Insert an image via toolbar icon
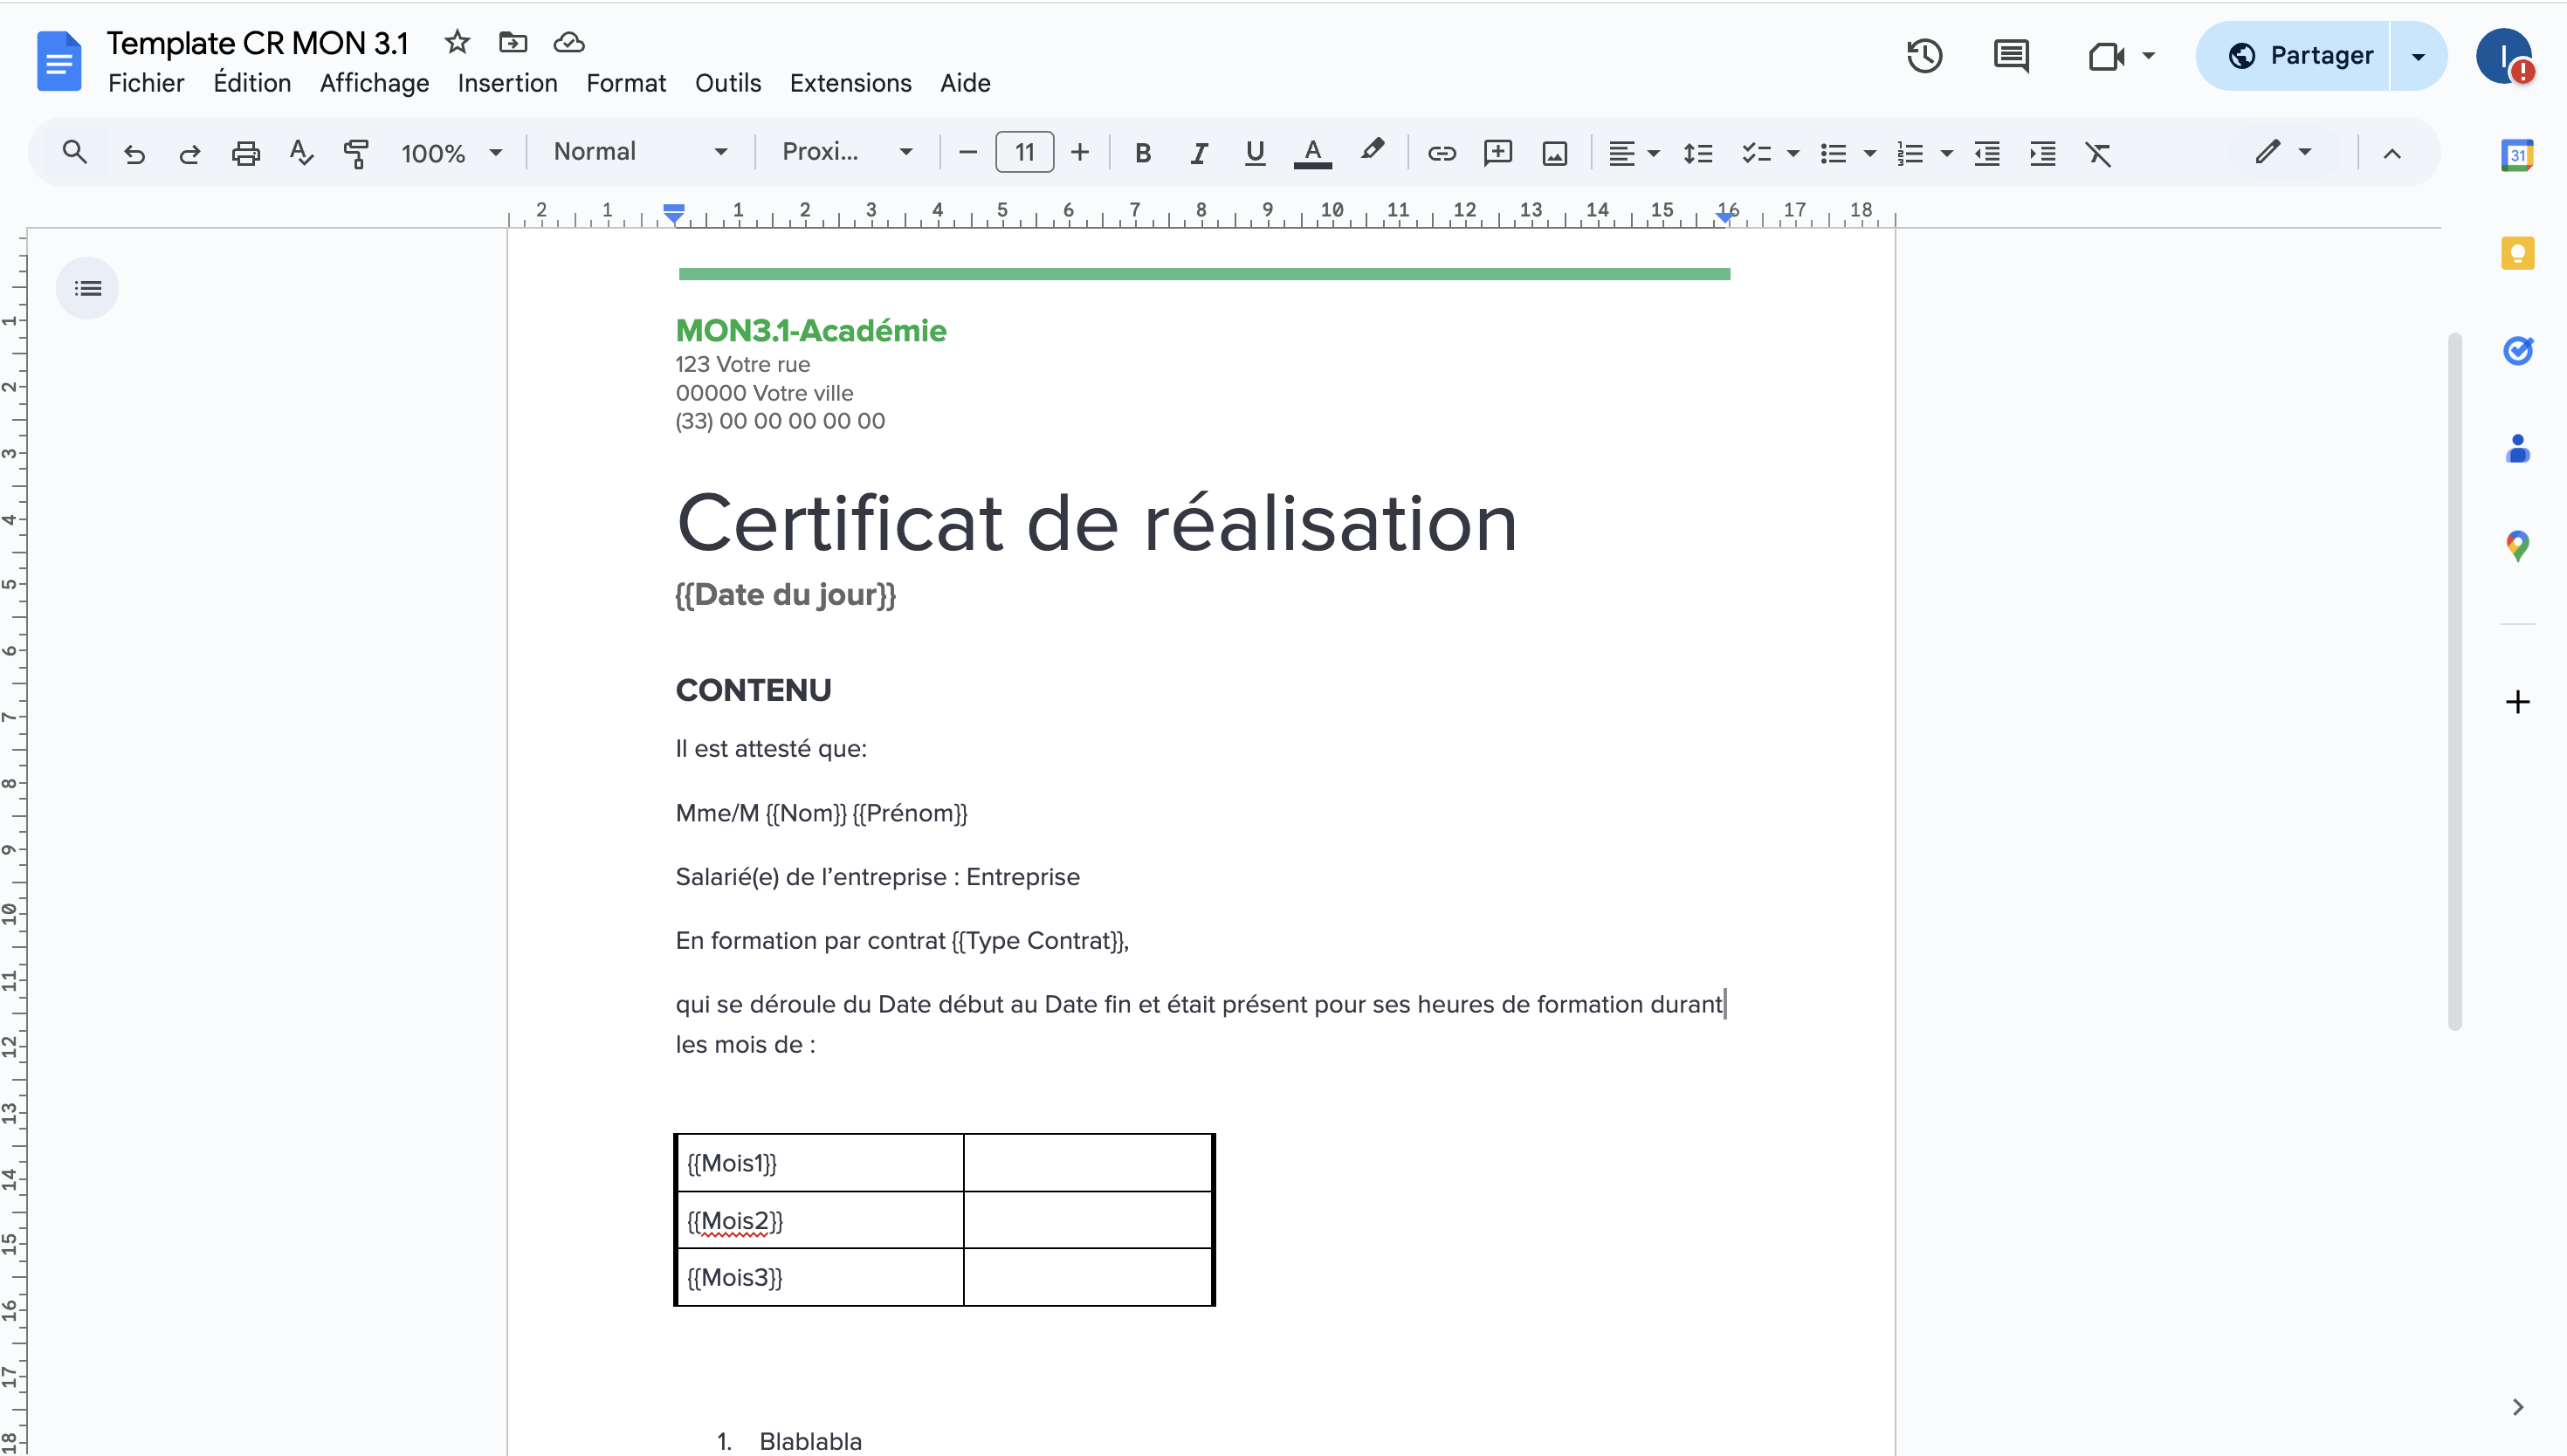 point(1554,153)
